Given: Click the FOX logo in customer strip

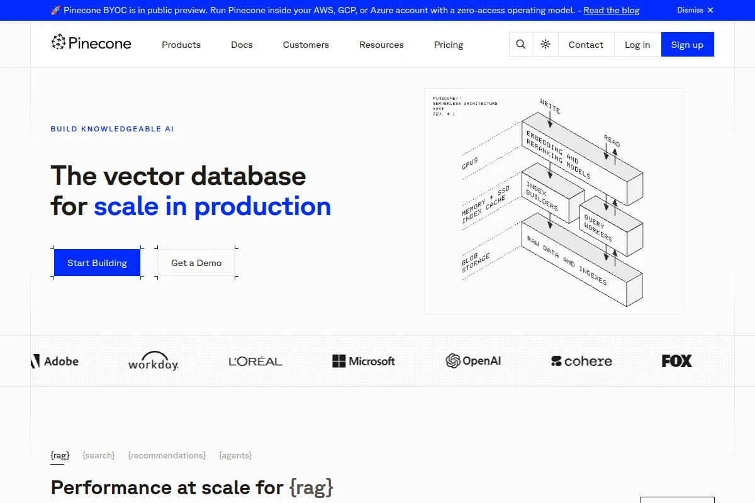Looking at the screenshot, I should tap(676, 361).
